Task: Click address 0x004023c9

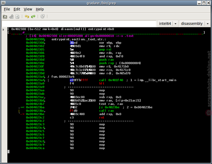Action: [35, 145]
